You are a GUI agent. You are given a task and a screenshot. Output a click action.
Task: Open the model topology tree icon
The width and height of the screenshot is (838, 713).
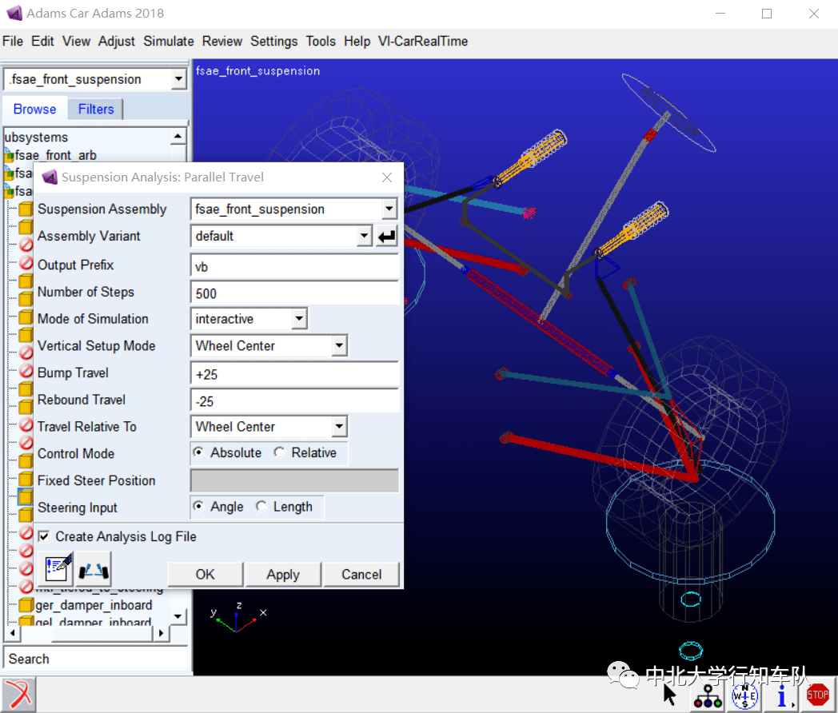(708, 696)
